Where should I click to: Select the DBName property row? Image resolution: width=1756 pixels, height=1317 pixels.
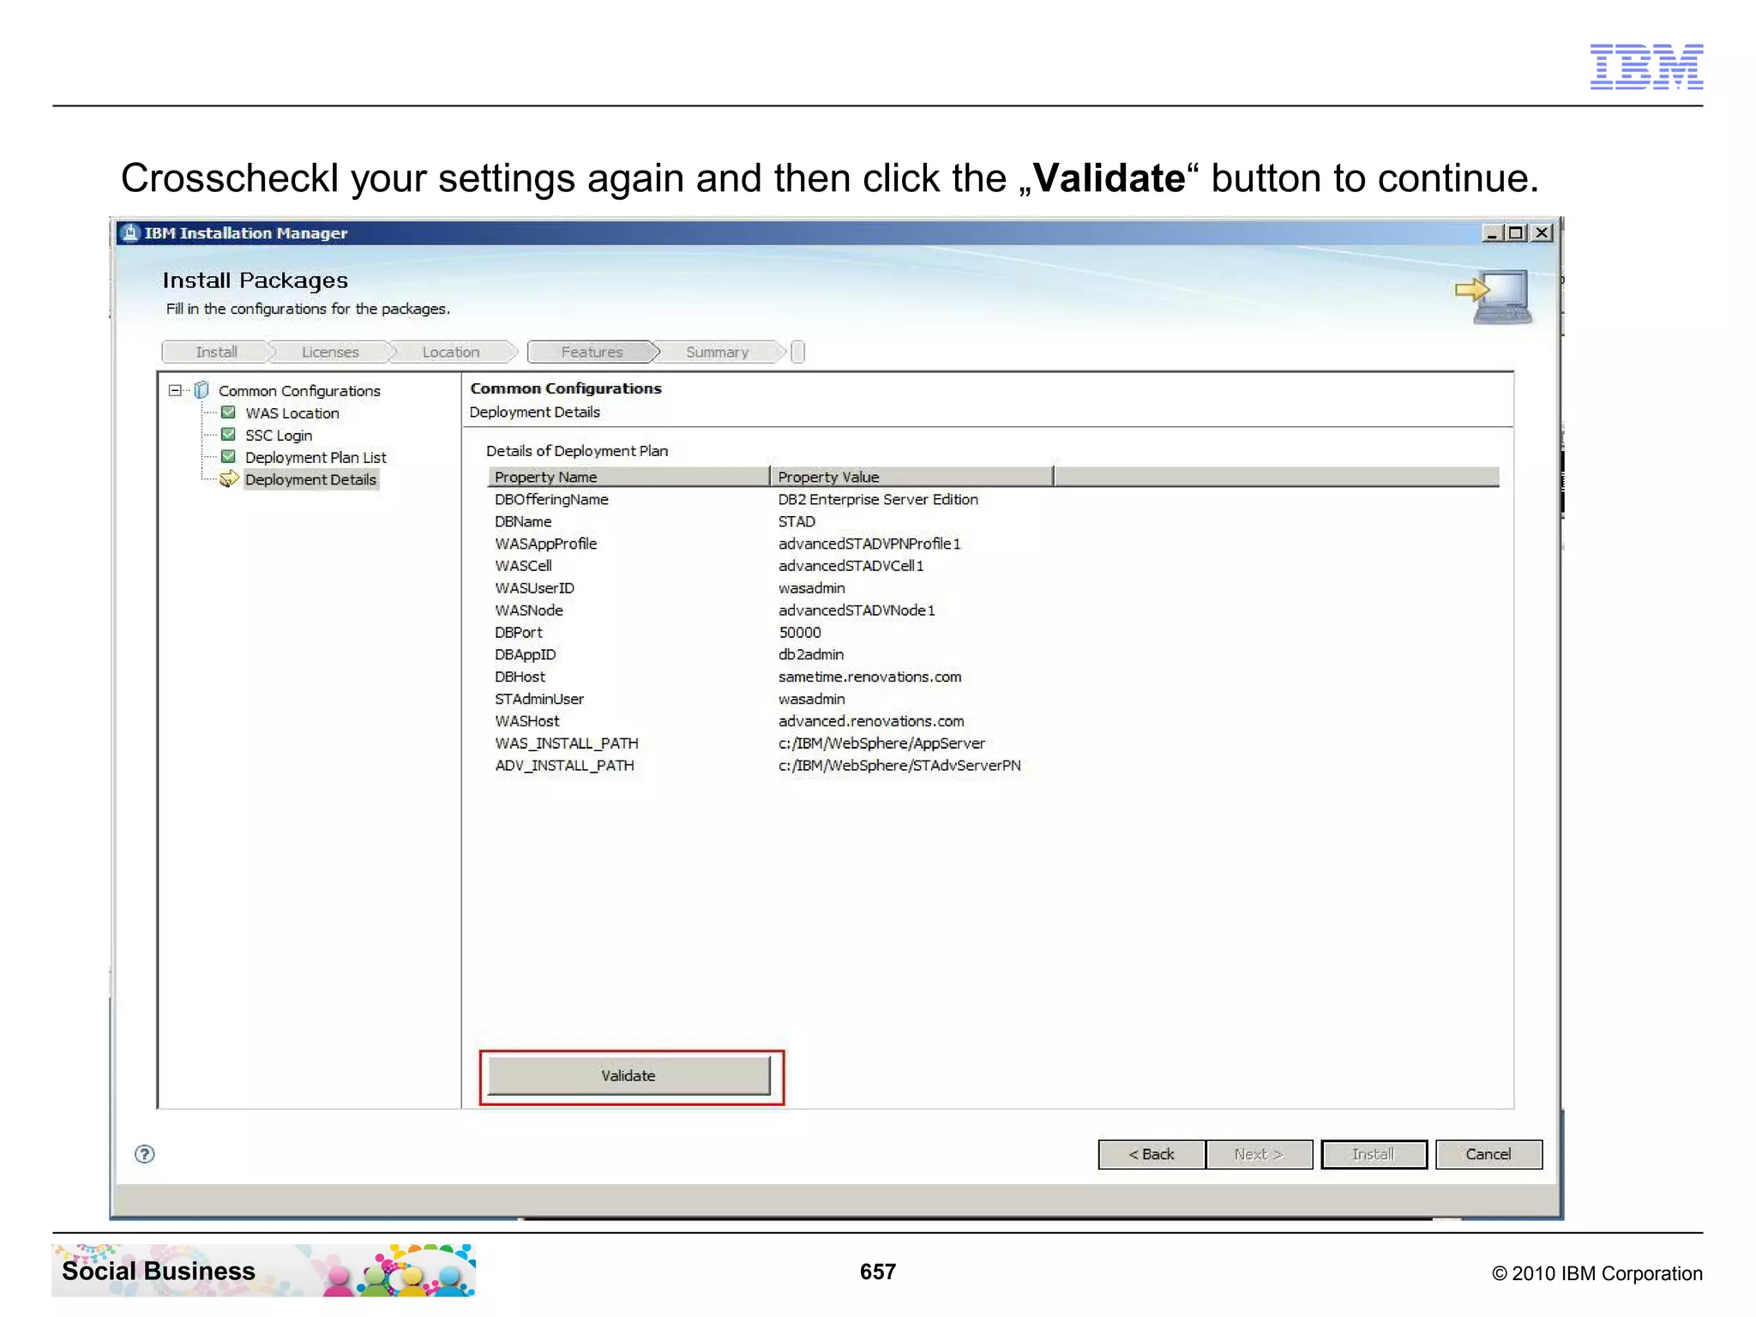pyautogui.click(x=993, y=521)
